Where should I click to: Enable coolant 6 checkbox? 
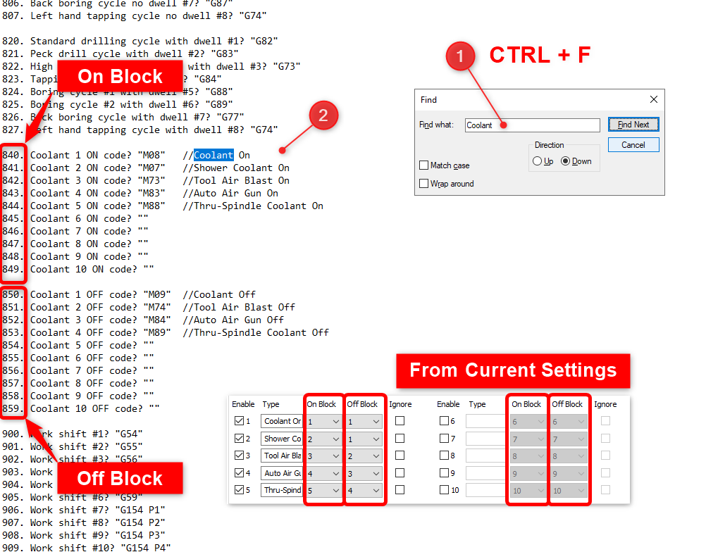[444, 420]
